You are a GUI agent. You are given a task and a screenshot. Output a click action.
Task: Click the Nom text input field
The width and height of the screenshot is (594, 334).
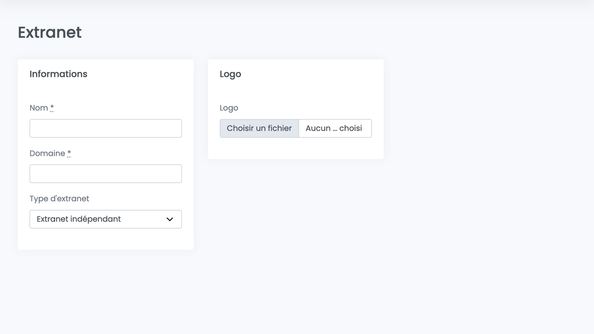click(105, 128)
